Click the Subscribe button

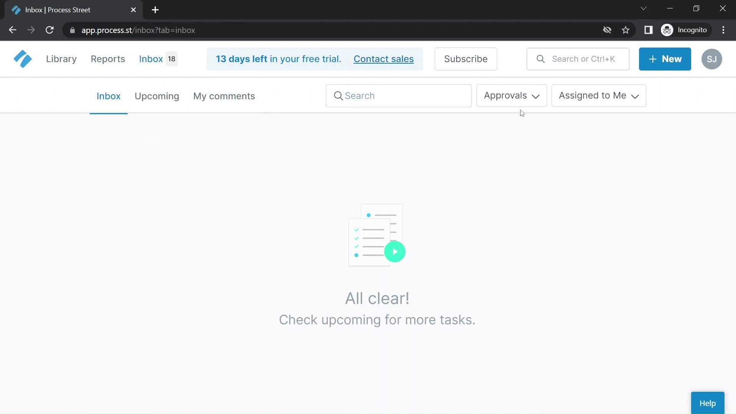(x=466, y=59)
